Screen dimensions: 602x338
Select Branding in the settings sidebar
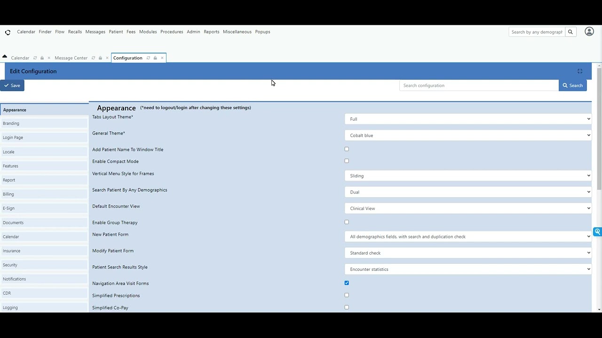tap(44, 123)
